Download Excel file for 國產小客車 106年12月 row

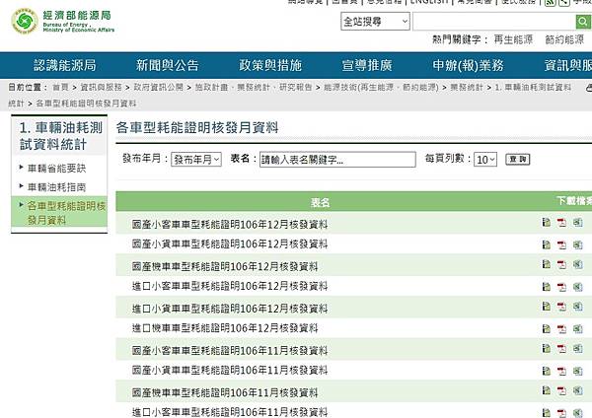tap(577, 222)
